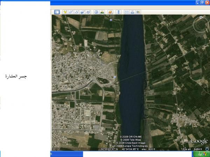
Task: Click the Email envelope icon
Action: point(127,12)
